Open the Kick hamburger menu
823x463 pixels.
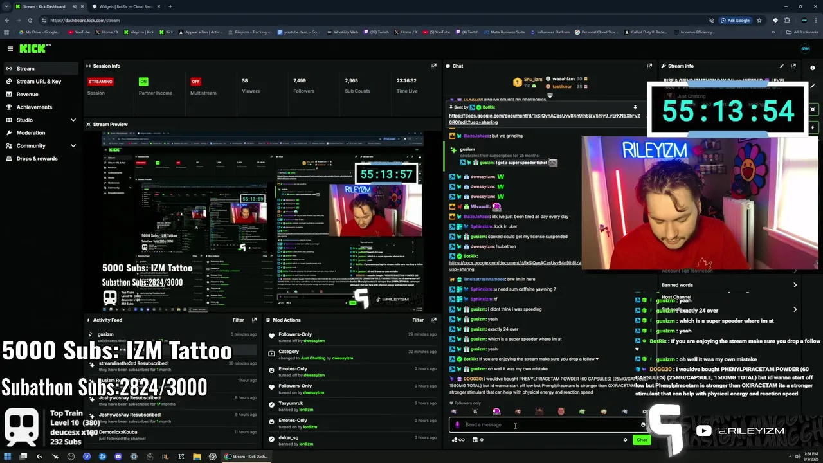tap(10, 48)
